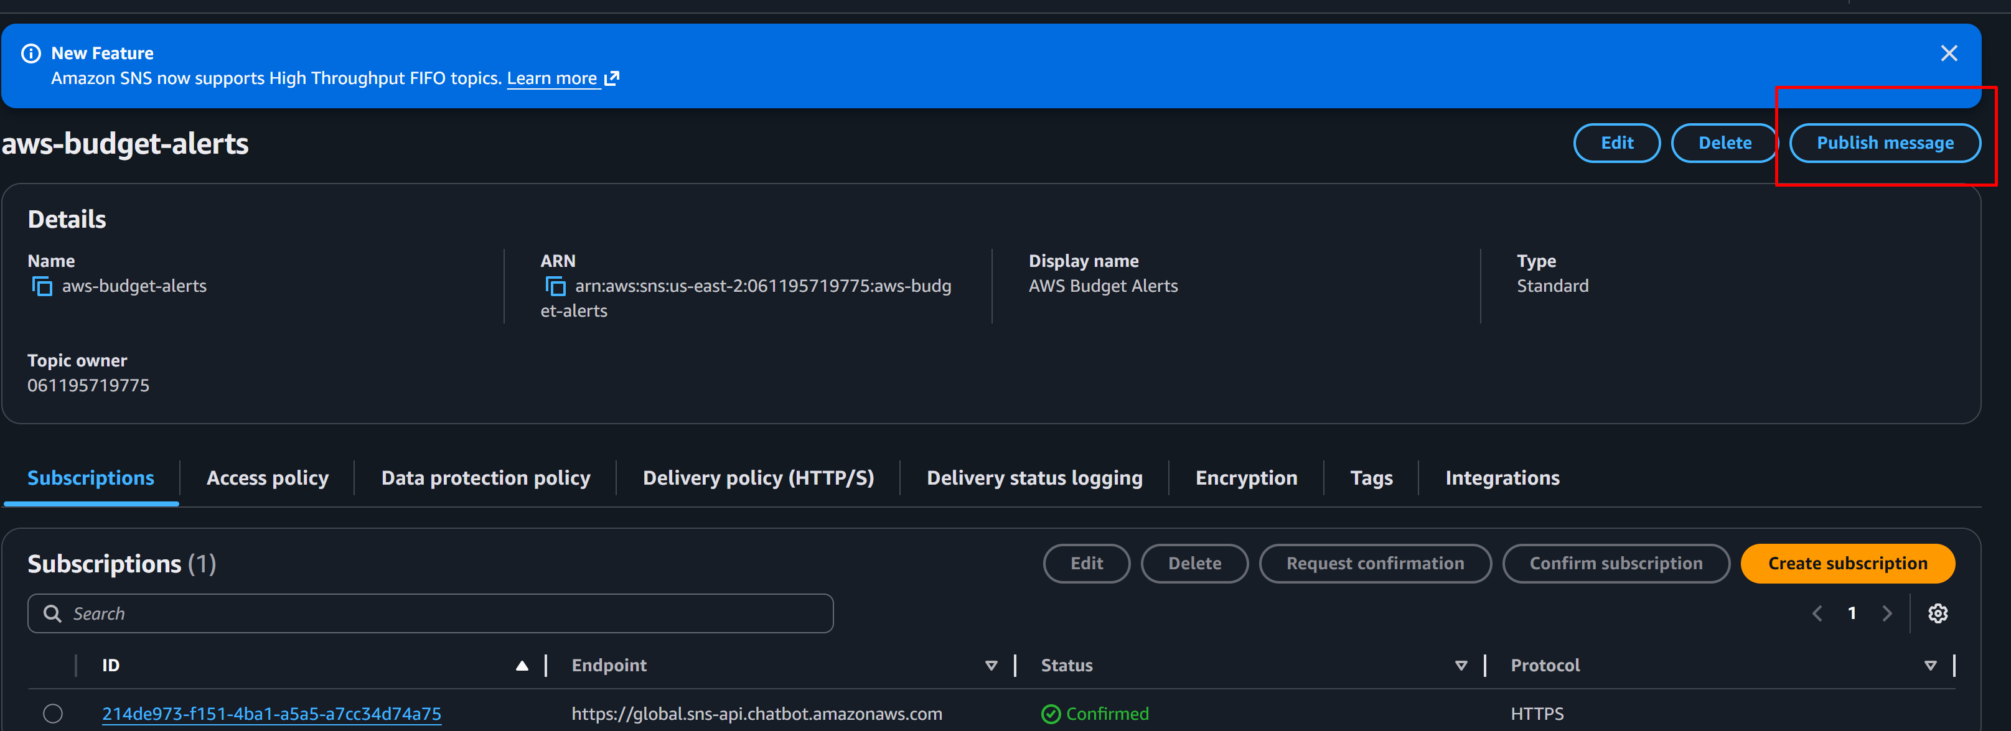Sort by Endpoint column arrow
This screenshot has height=731, width=2011.
pyautogui.click(x=991, y=666)
